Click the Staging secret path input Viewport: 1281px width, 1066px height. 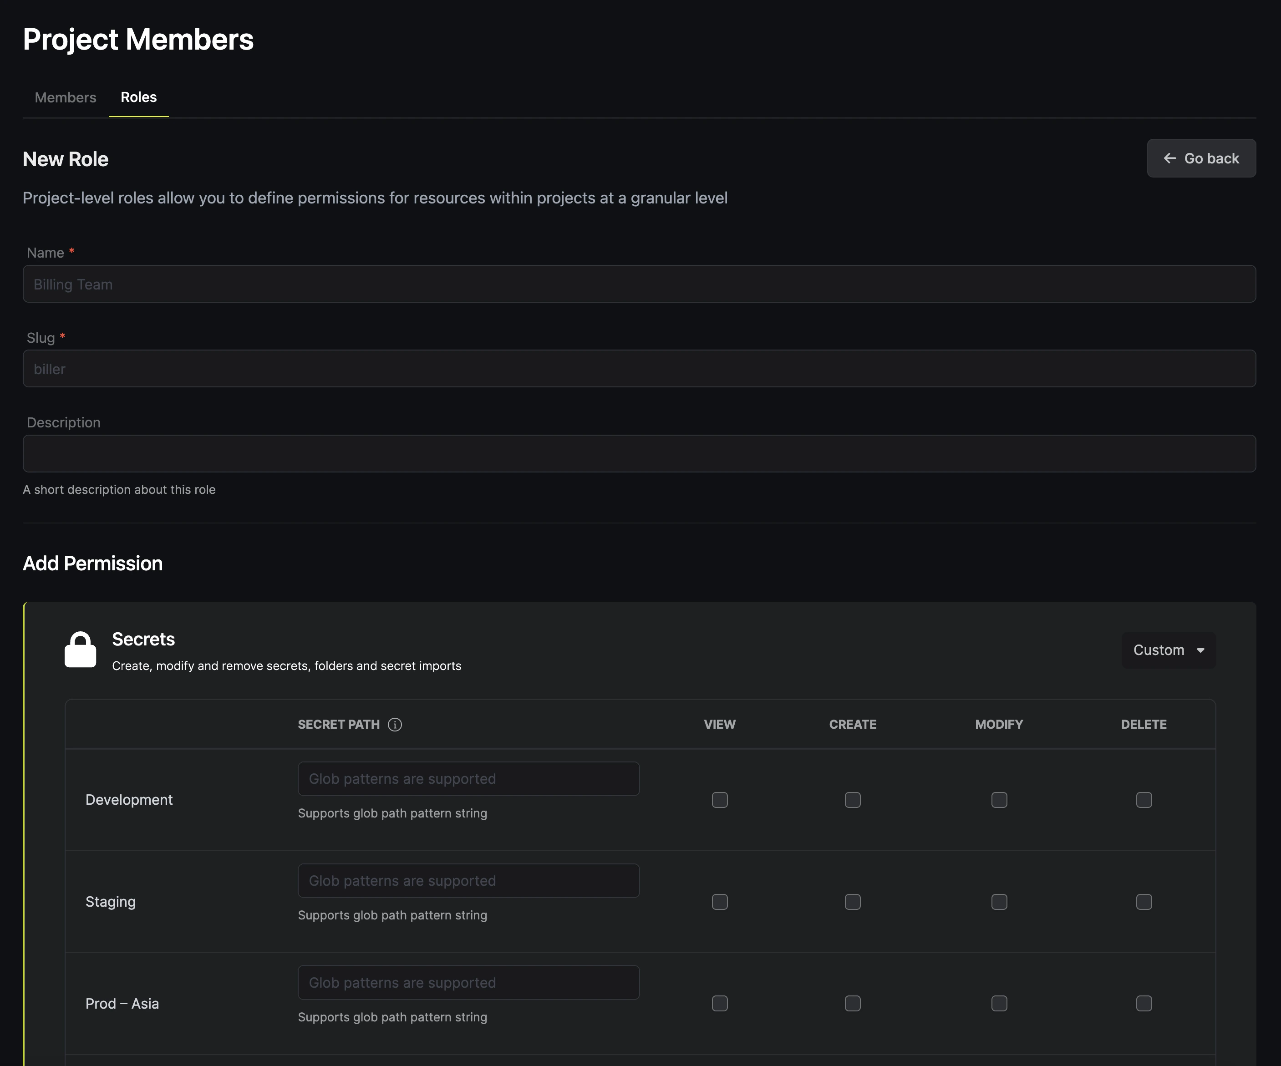point(468,881)
